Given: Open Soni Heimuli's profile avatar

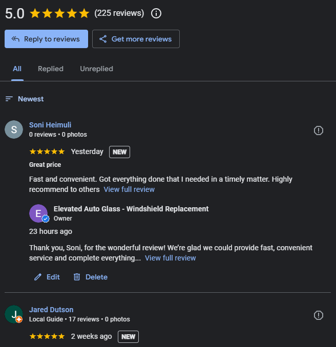Looking at the screenshot, I should pyautogui.click(x=14, y=129).
